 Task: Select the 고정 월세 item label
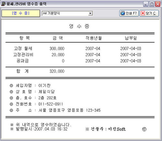coord(23,49)
